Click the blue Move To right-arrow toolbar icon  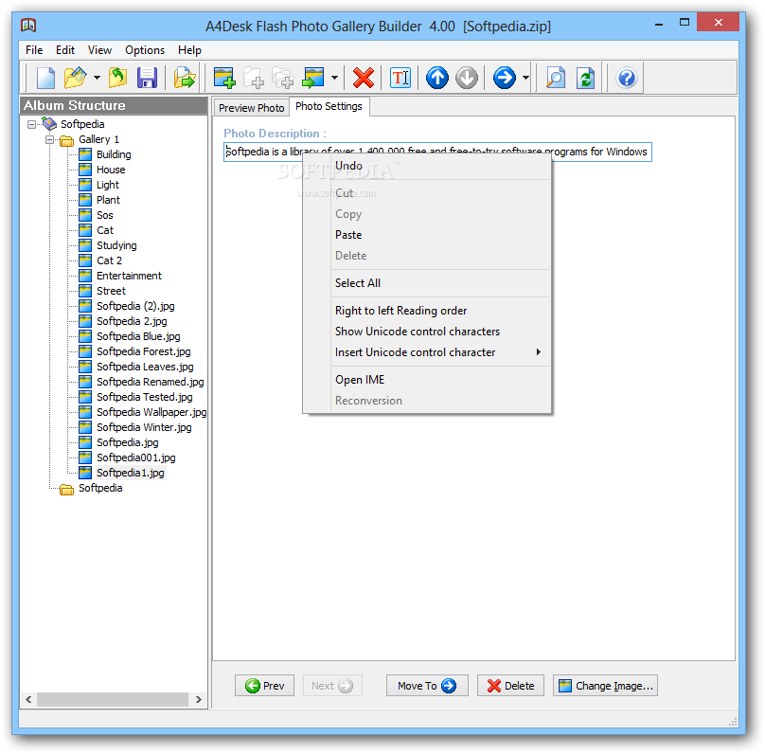coord(504,78)
